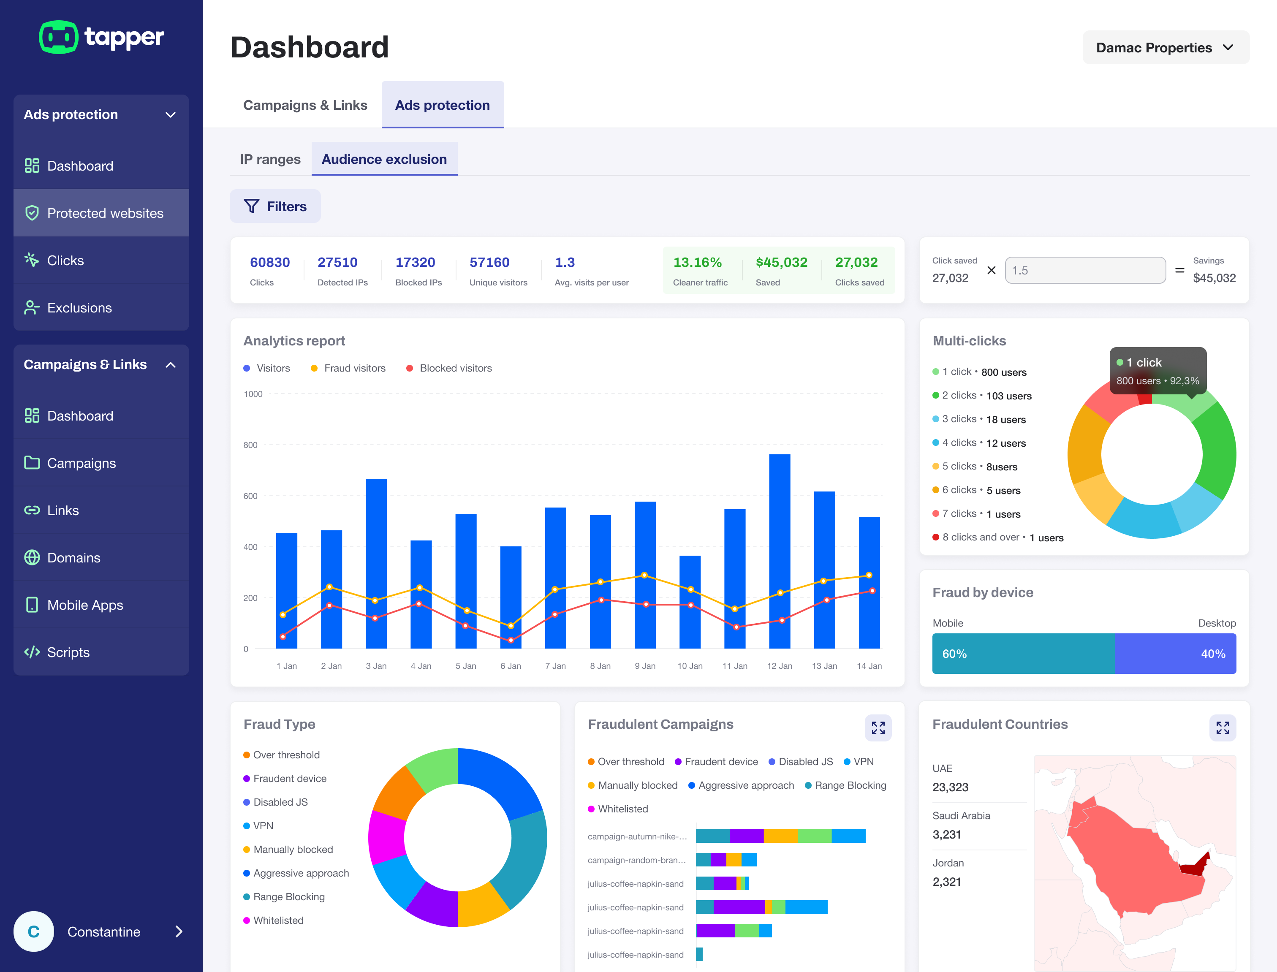Open Exclusions via its user icon
Image resolution: width=1277 pixels, height=972 pixels.
coord(32,308)
